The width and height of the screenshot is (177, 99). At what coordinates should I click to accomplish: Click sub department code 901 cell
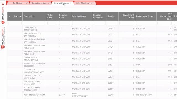[x=170, y=71]
